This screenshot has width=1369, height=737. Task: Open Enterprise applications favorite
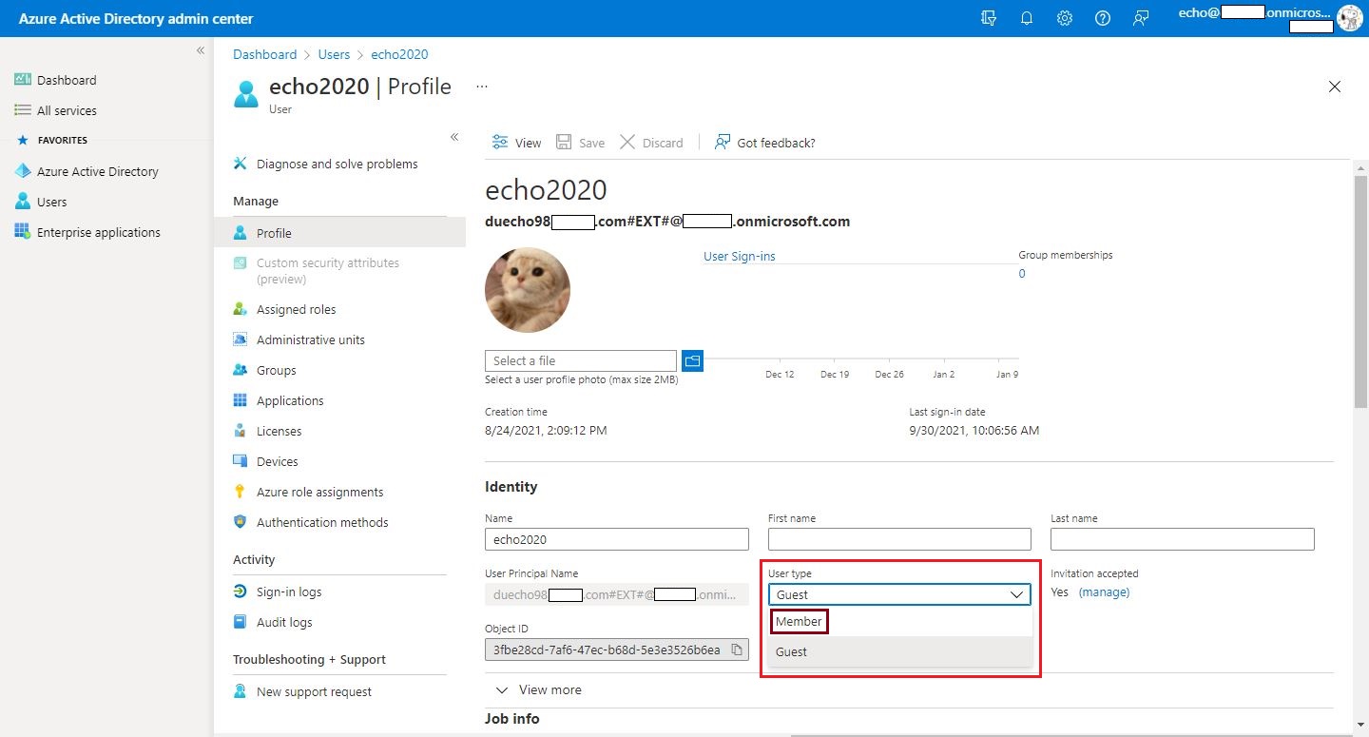tap(87, 232)
